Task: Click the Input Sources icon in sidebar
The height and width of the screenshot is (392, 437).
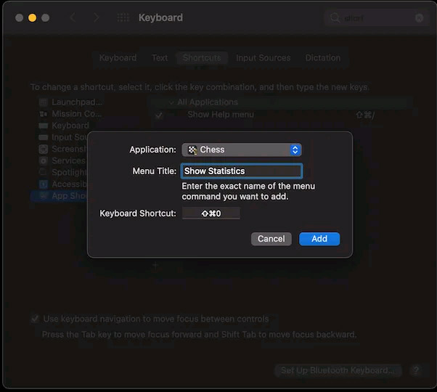Action: pyautogui.click(x=44, y=137)
